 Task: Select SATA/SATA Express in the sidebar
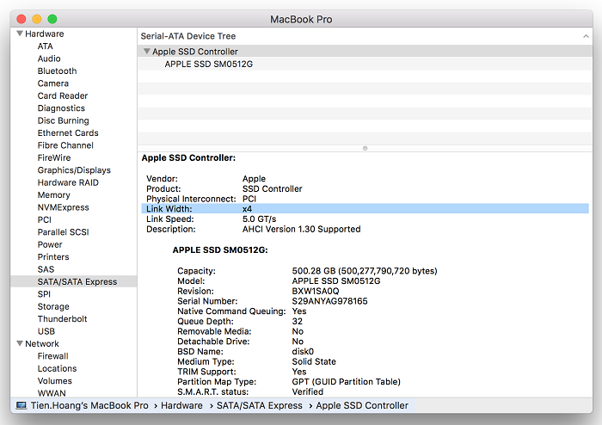74,281
